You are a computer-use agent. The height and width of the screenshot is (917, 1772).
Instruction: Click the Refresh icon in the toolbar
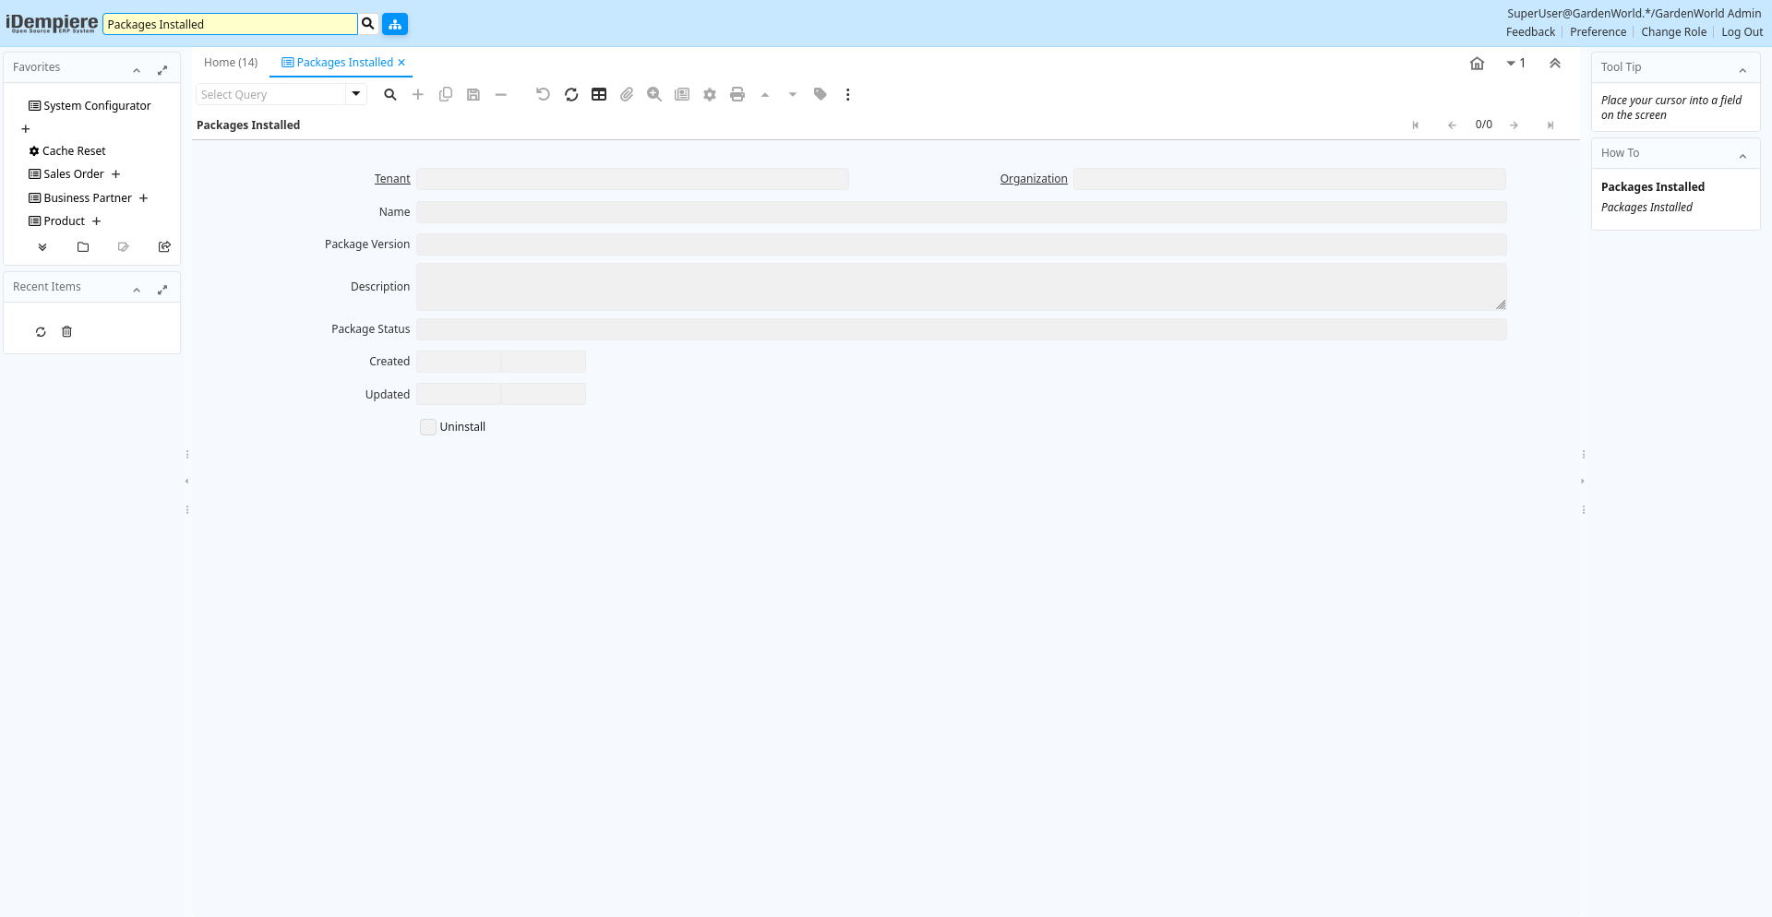tap(571, 94)
